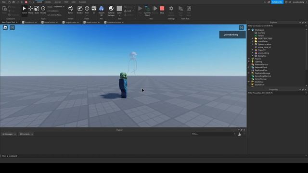
Task: Click Current Client view switch
Action: point(147,11)
